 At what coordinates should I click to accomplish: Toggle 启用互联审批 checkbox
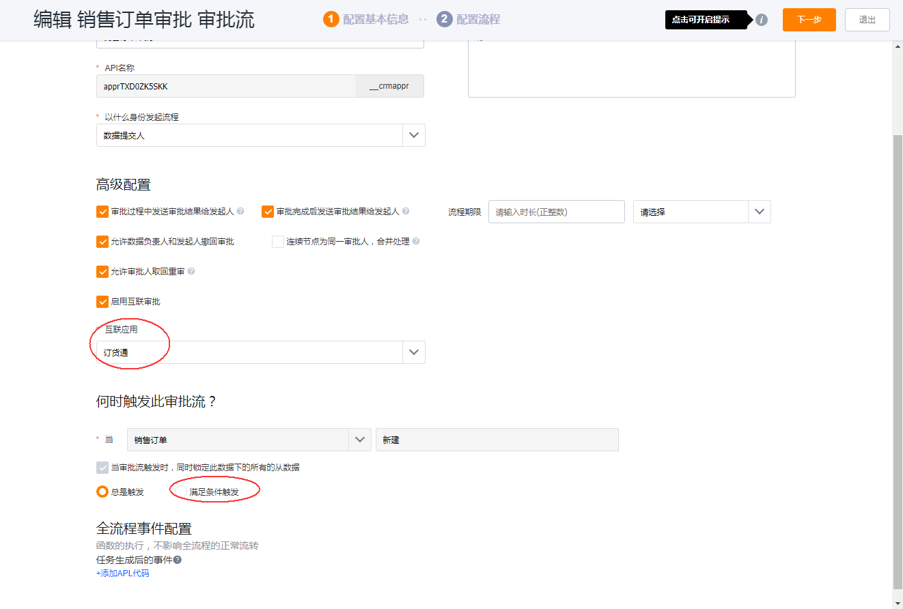click(x=102, y=301)
